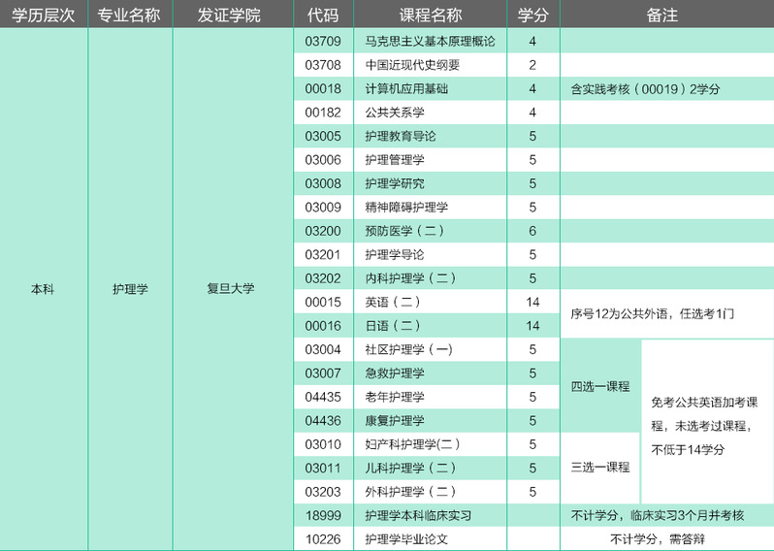Click 外科护理学（二）course name
Screen dimensions: 774x551
coord(410,491)
